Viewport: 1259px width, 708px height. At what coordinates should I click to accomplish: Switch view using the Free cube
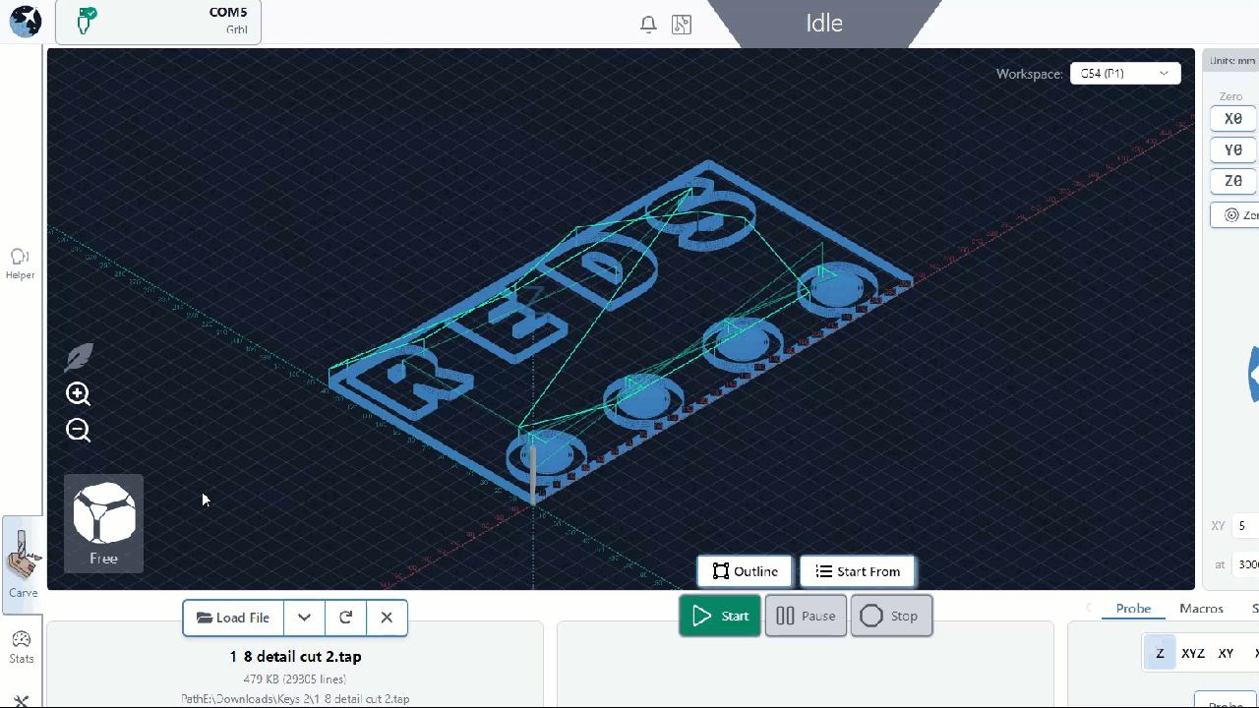(x=104, y=523)
